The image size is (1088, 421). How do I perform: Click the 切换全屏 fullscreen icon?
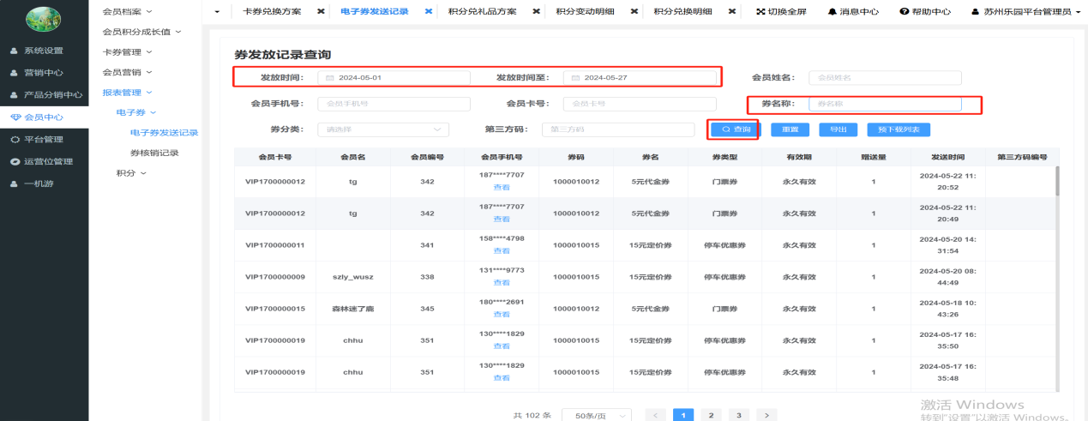coord(760,12)
